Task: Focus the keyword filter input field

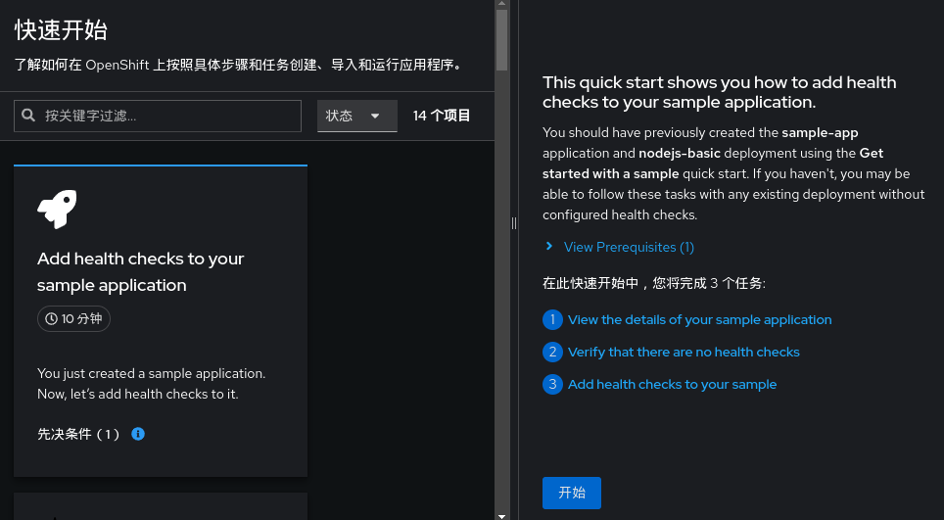Action: click(x=158, y=116)
